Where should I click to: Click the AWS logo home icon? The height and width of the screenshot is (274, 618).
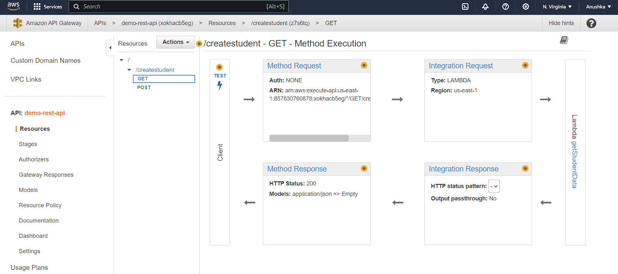pos(14,6)
